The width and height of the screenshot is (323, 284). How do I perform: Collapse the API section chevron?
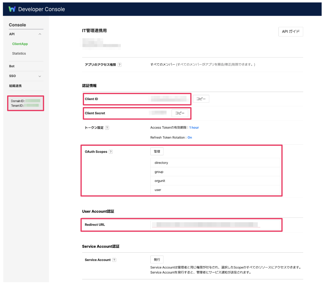(x=40, y=34)
